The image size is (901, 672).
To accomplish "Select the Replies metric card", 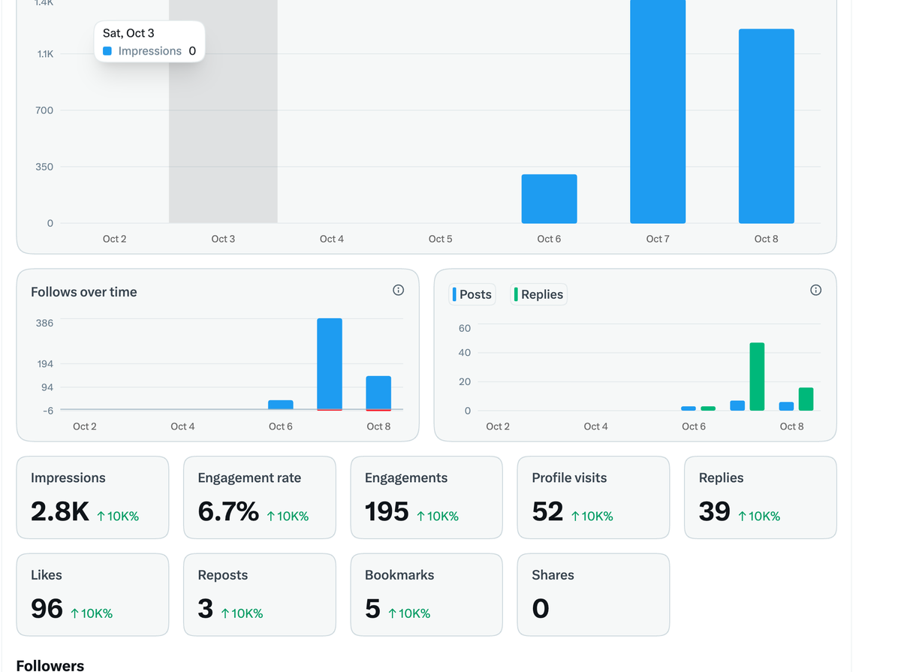I will [761, 498].
